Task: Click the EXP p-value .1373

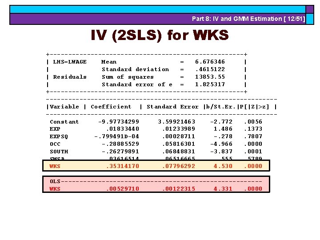Action: 253,129
